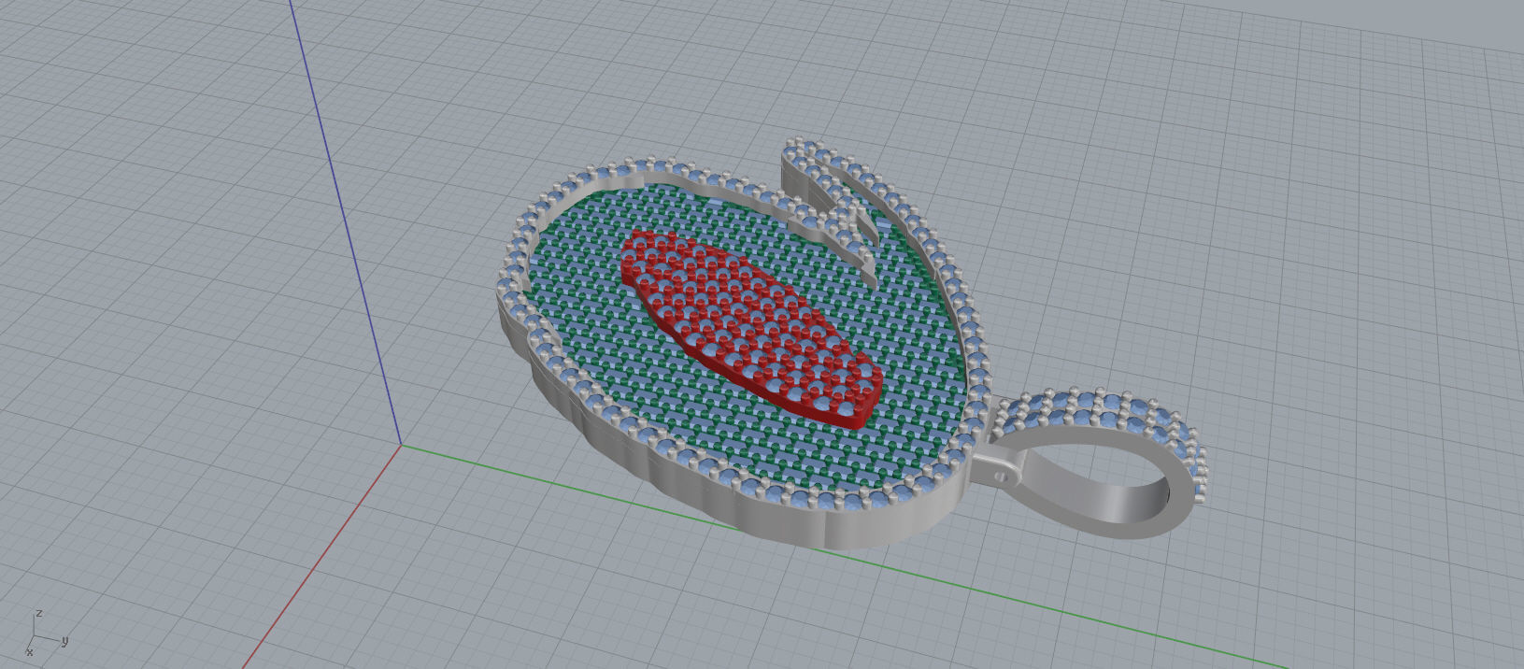The width and height of the screenshot is (1524, 669).
Task: Select the hinge connector joining pendant and bail
Action: pyautogui.click(x=998, y=470)
